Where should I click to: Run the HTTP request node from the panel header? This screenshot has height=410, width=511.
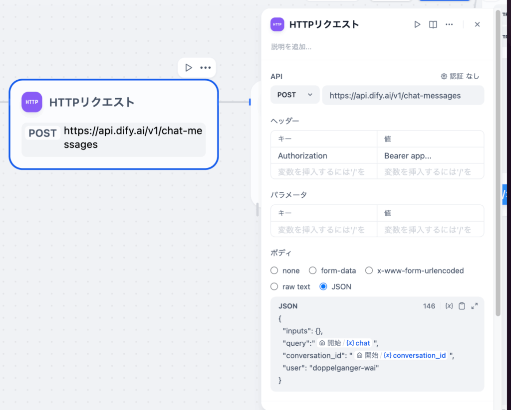[x=417, y=24]
